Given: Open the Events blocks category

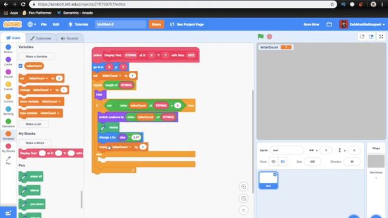Looking at the screenshot, I should point(8,86).
